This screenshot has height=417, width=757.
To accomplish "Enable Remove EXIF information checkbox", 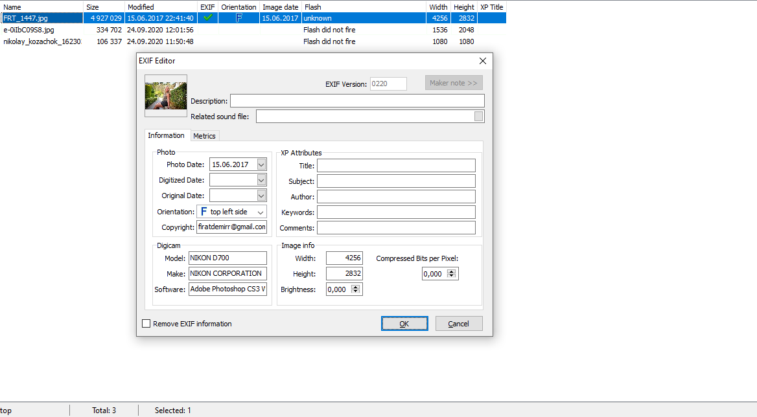I will tap(146, 324).
